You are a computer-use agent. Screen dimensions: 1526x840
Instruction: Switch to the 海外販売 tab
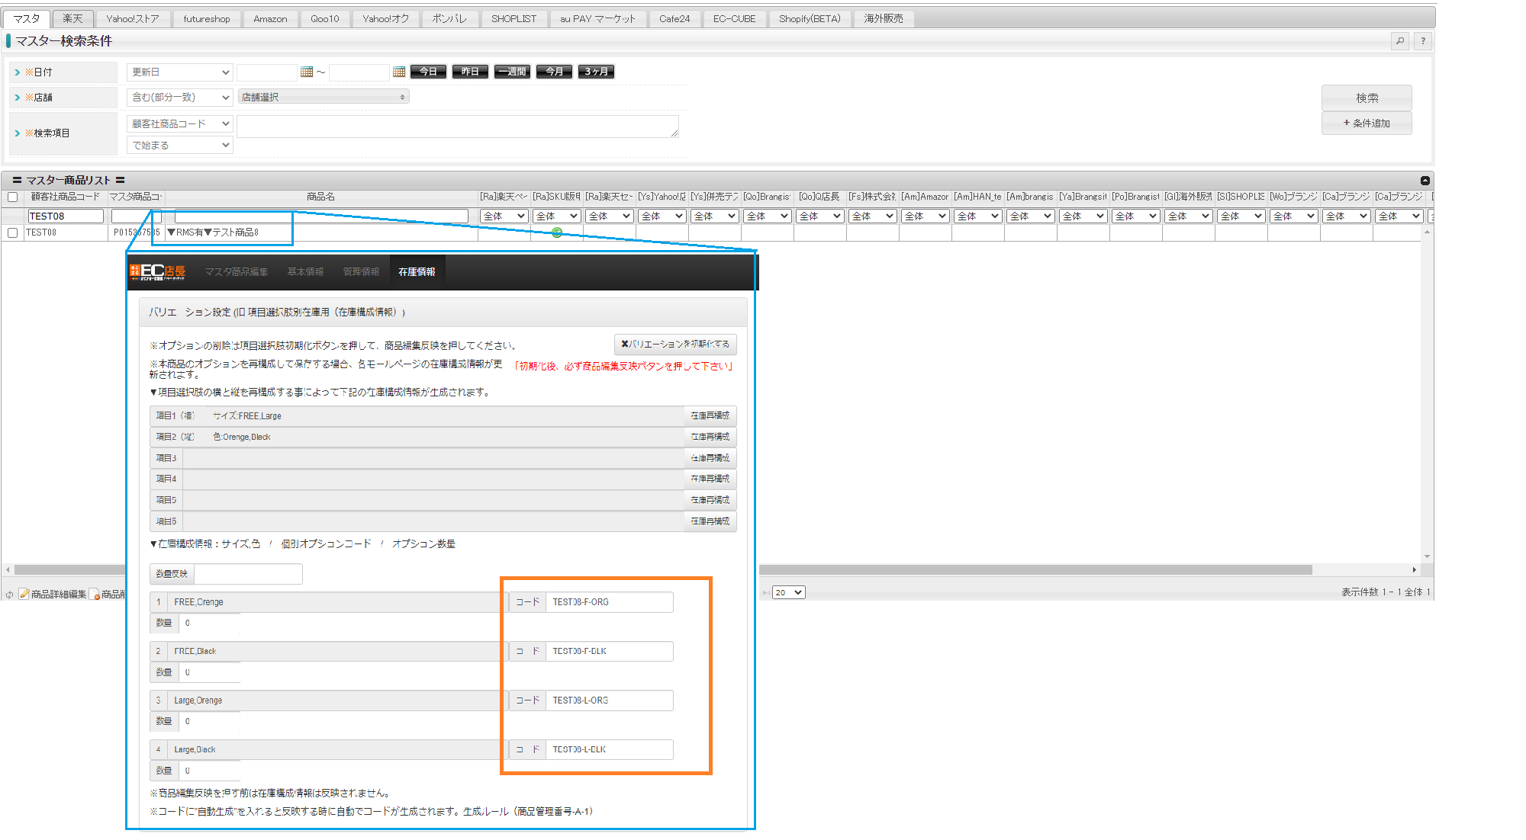[x=884, y=18]
